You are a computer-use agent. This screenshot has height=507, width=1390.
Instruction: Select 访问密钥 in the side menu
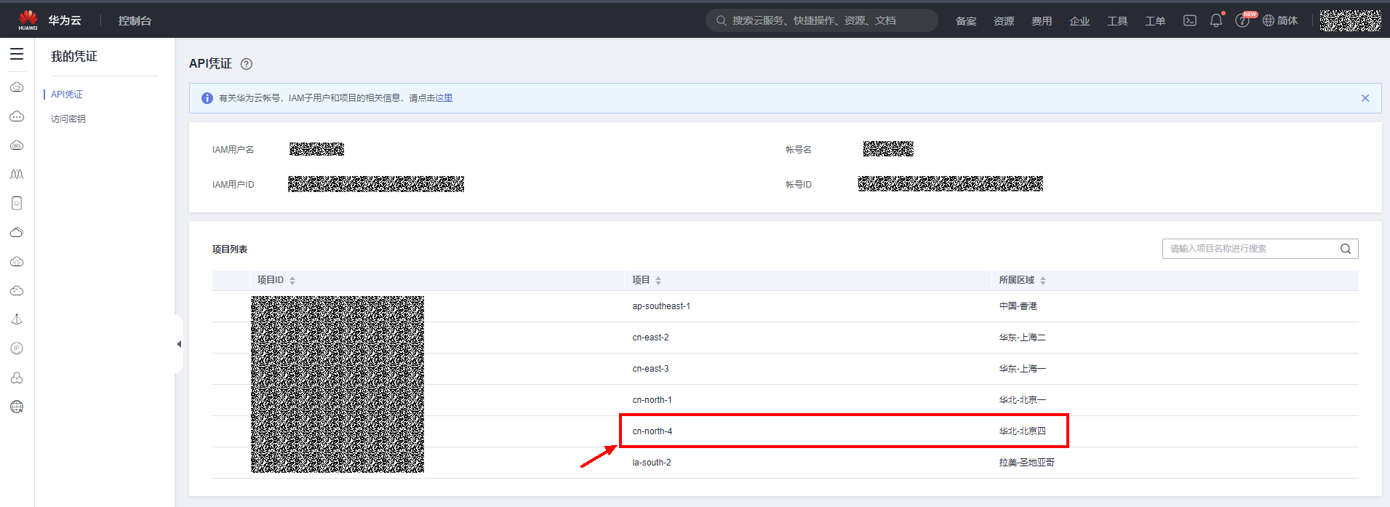(68, 119)
